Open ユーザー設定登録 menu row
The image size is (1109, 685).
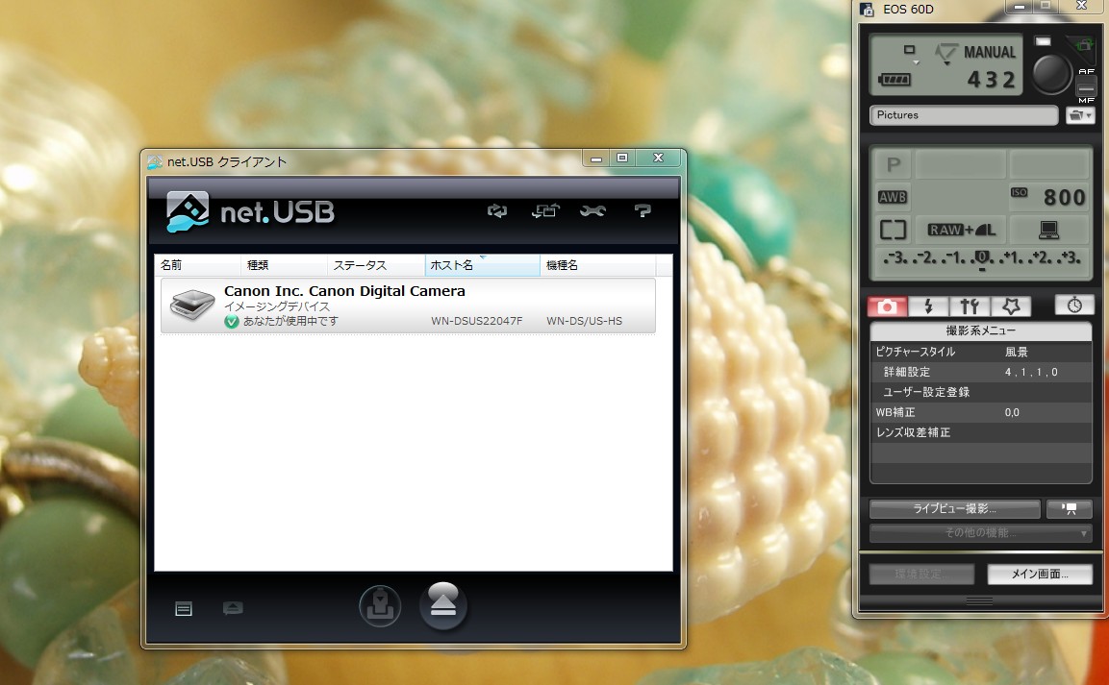point(980,392)
